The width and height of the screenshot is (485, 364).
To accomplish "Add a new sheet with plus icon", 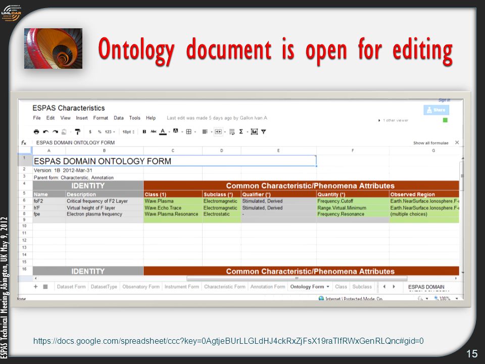I will [35, 287].
